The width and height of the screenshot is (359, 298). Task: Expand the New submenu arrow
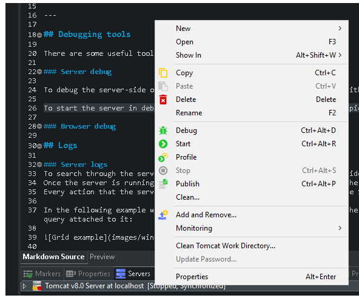(340, 28)
